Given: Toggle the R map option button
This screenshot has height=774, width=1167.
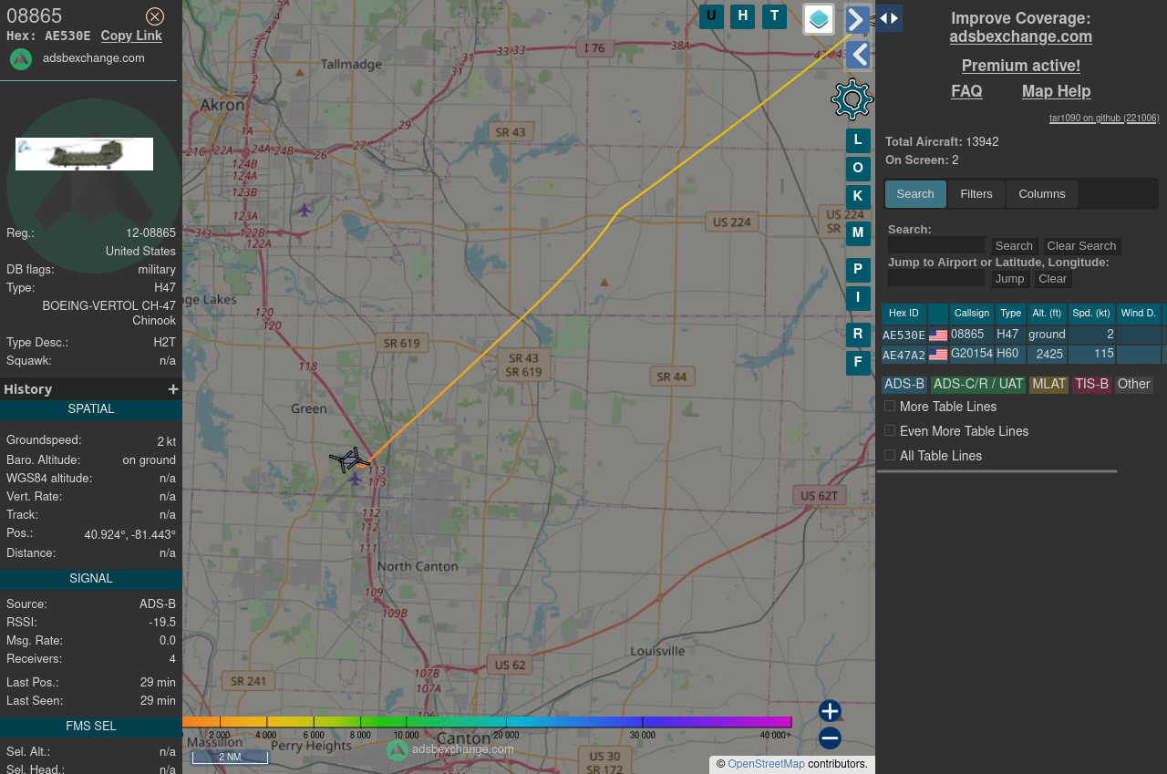Looking at the screenshot, I should pyautogui.click(x=858, y=335).
